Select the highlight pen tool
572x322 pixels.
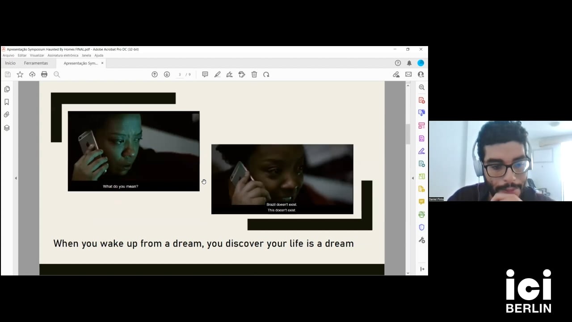pyautogui.click(x=217, y=74)
